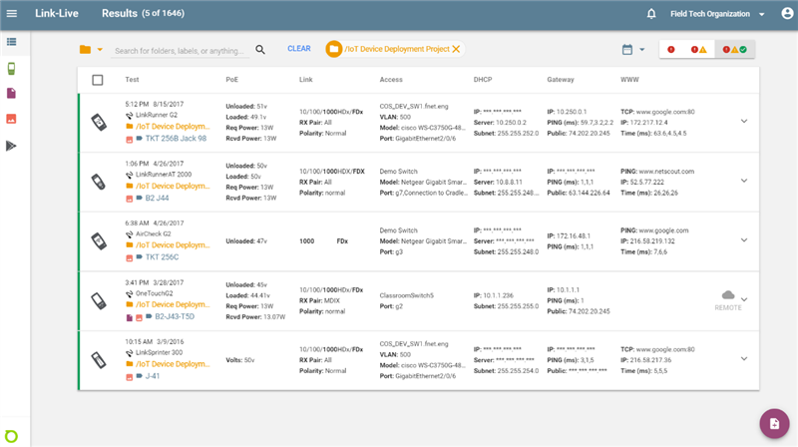
Task: Check the select-all results checkbox
Action: coord(97,80)
